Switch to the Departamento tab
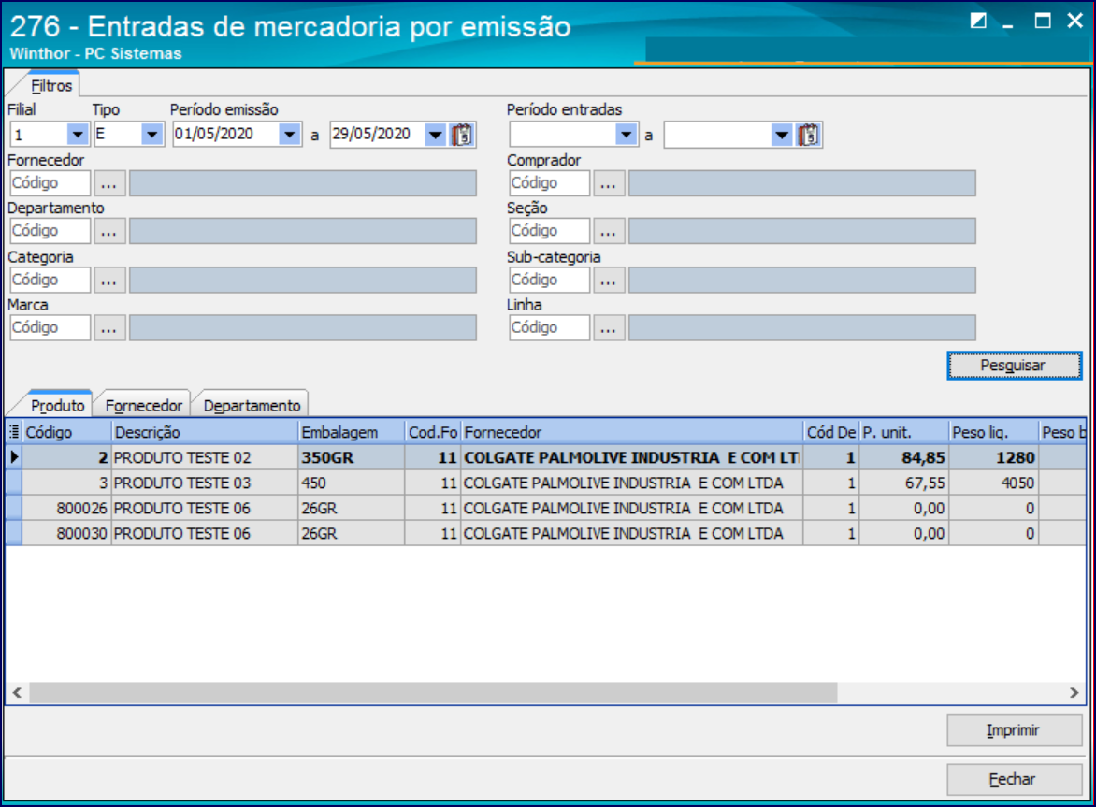The height and width of the screenshot is (807, 1096). tap(252, 405)
